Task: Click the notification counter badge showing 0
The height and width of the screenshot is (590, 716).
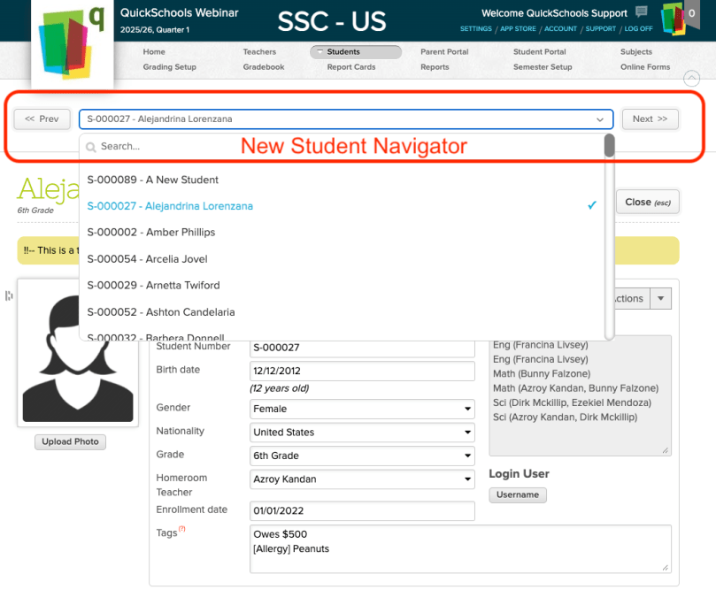Action: (x=691, y=14)
